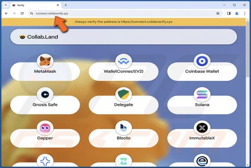Click the Coinbase Wallet blue circle icon
The width and height of the screenshot is (251, 168).
(202, 61)
